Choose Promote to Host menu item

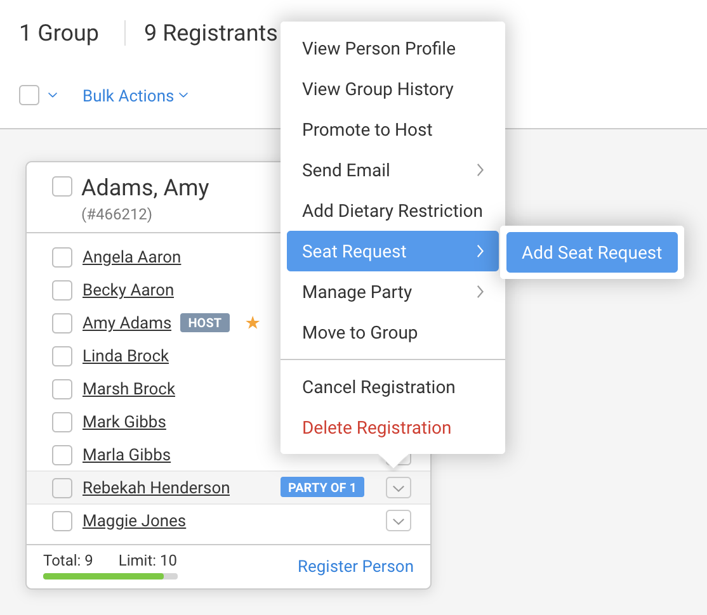[367, 129]
